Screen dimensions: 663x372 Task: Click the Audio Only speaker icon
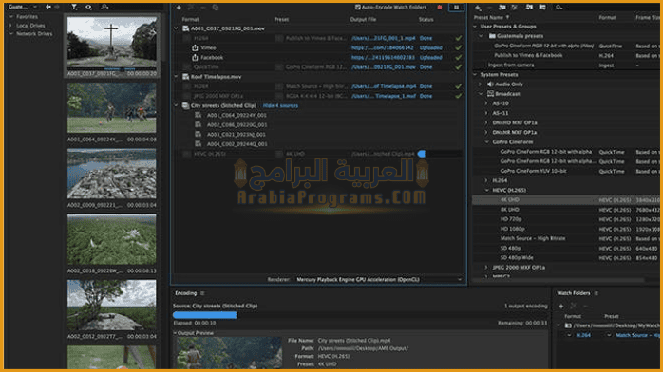point(490,84)
